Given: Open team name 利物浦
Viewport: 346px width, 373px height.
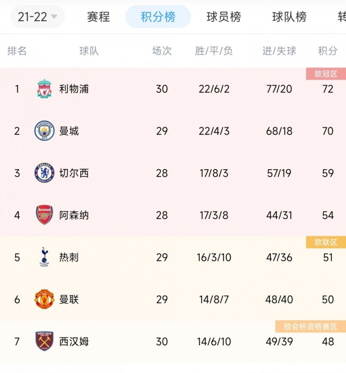Looking at the screenshot, I should pyautogui.click(x=74, y=89).
